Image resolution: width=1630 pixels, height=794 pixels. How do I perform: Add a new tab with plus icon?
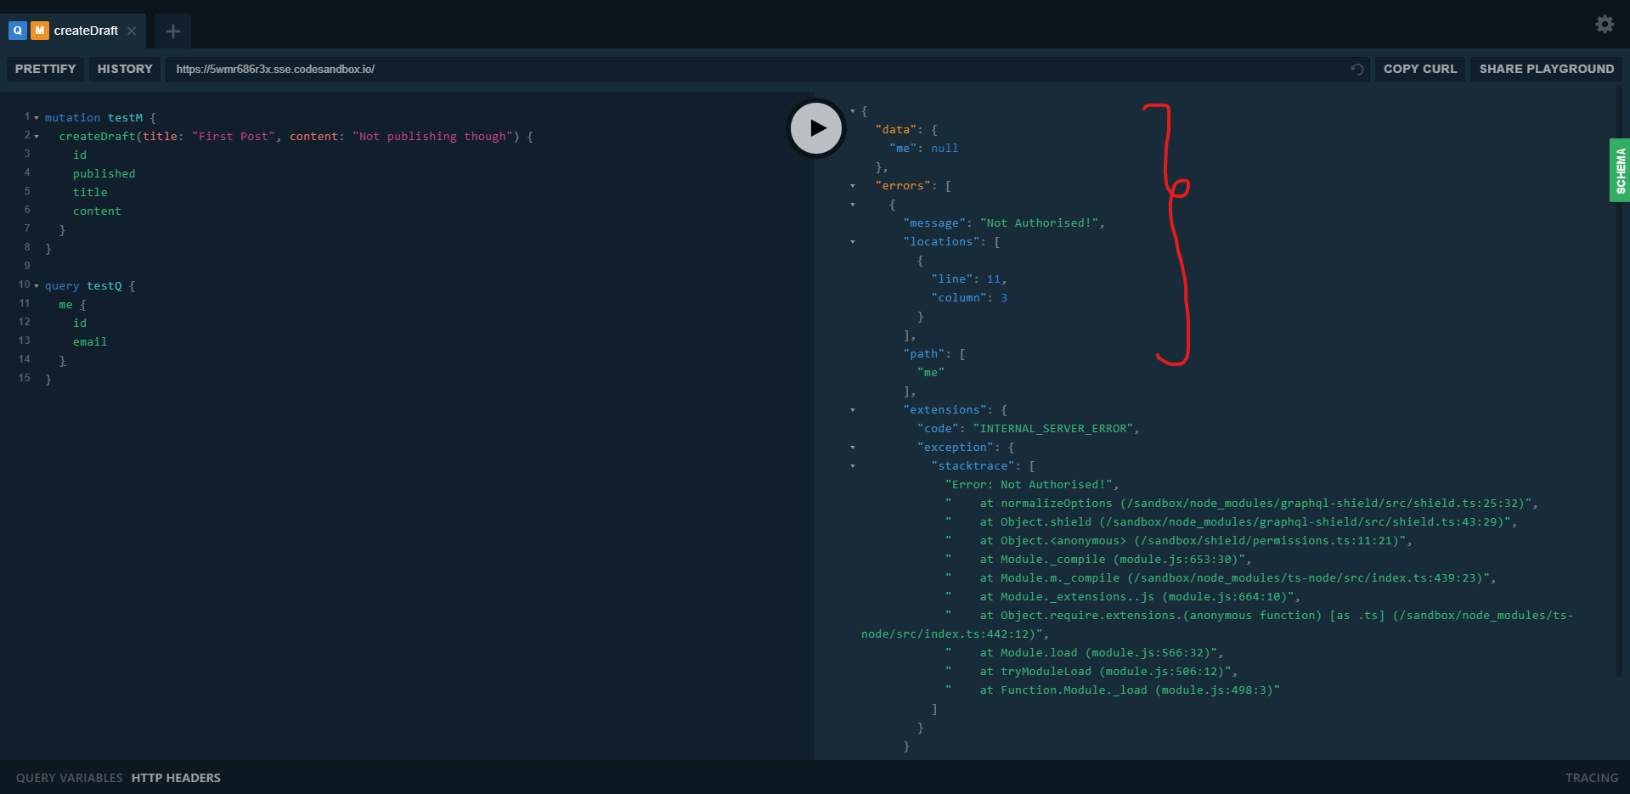click(x=173, y=31)
